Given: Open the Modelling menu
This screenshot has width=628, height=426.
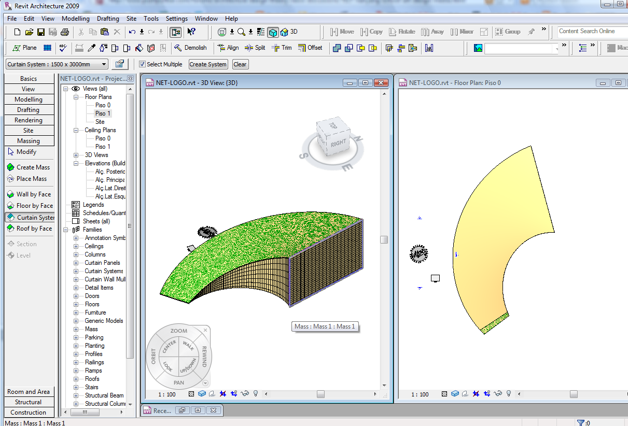Looking at the screenshot, I should point(76,19).
